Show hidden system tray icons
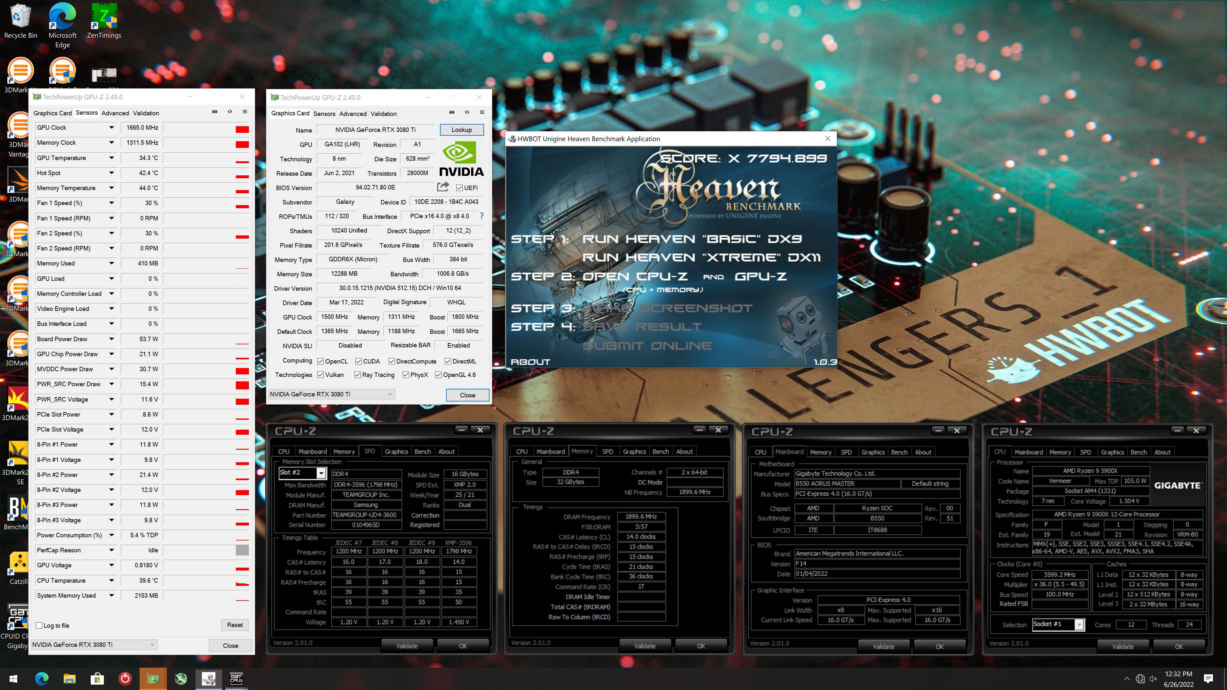This screenshot has width=1227, height=690. click(x=1126, y=678)
